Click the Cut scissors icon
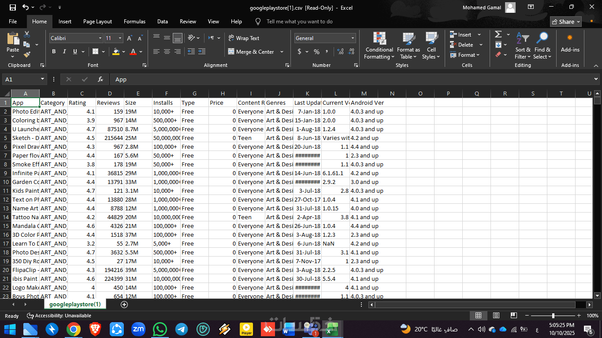This screenshot has width=602, height=338. point(27,34)
